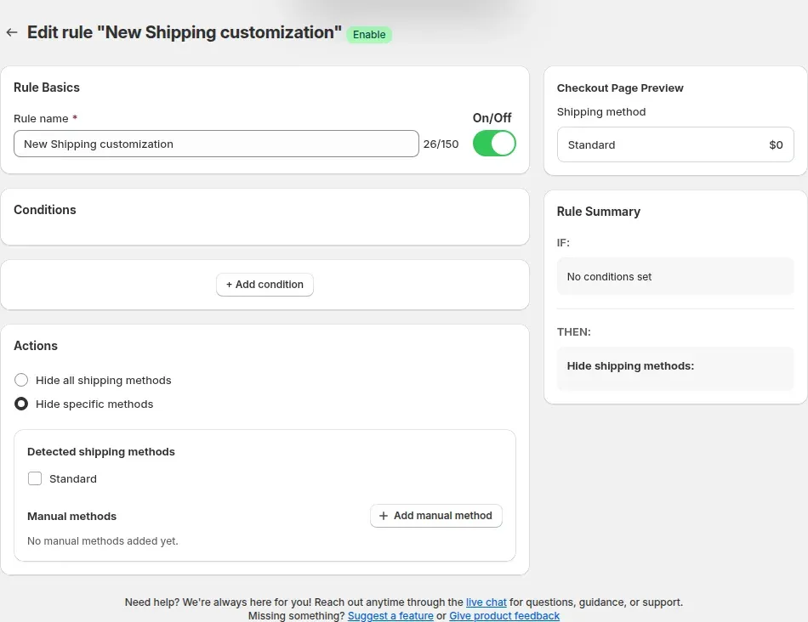Click the Shipping method label in preview
The image size is (808, 622).
[600, 111]
